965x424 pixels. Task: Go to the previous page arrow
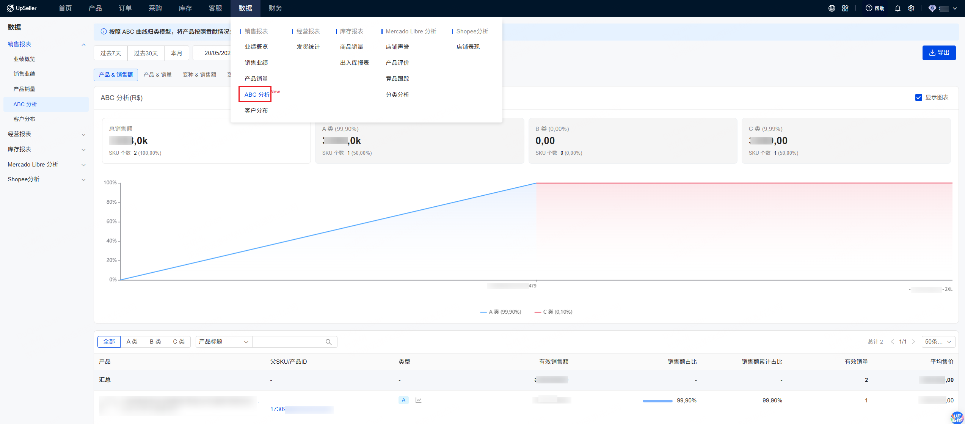[x=892, y=342]
